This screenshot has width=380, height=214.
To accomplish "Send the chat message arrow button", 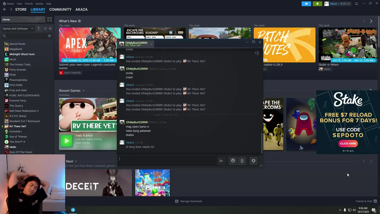I will click(221, 161).
